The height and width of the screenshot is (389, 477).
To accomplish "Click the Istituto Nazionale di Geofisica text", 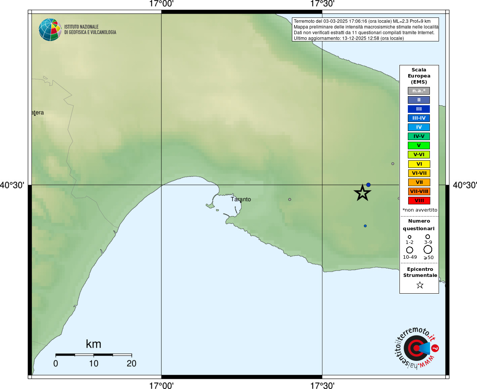I will click(x=90, y=30).
